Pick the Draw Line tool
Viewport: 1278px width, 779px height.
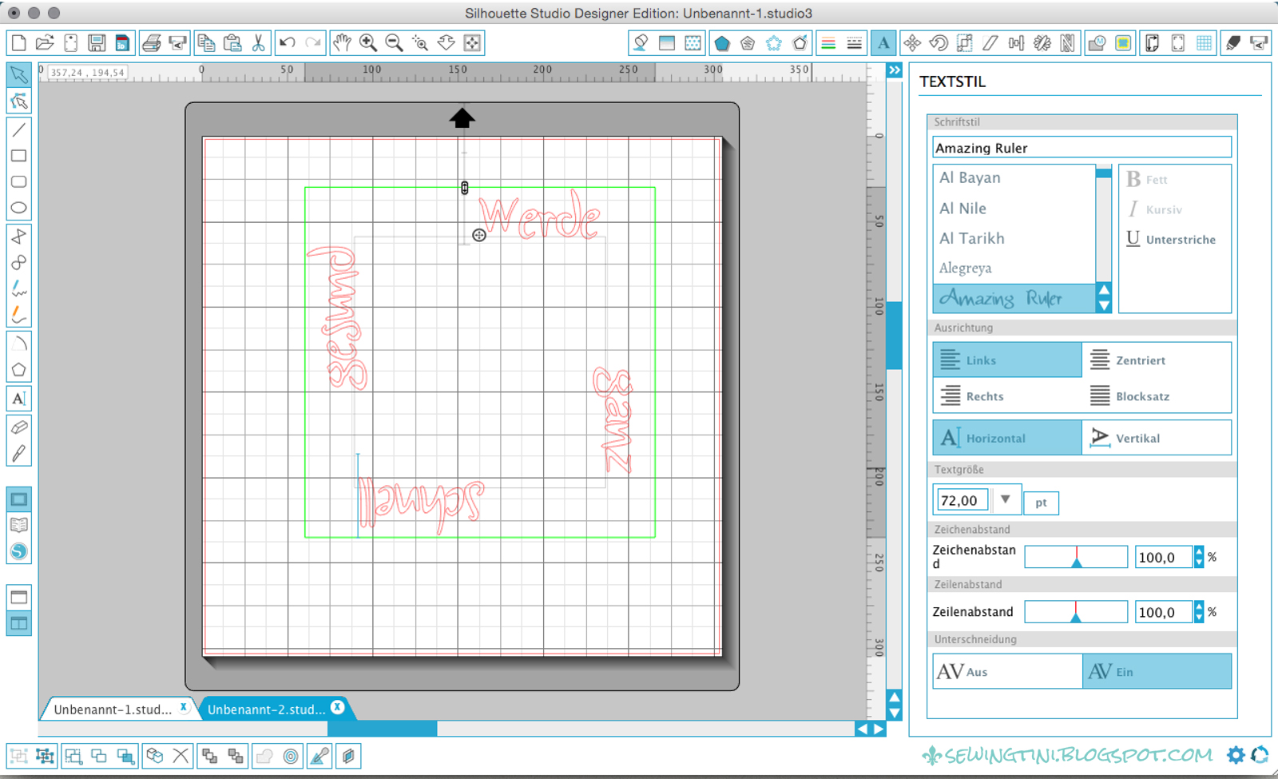coord(19,130)
